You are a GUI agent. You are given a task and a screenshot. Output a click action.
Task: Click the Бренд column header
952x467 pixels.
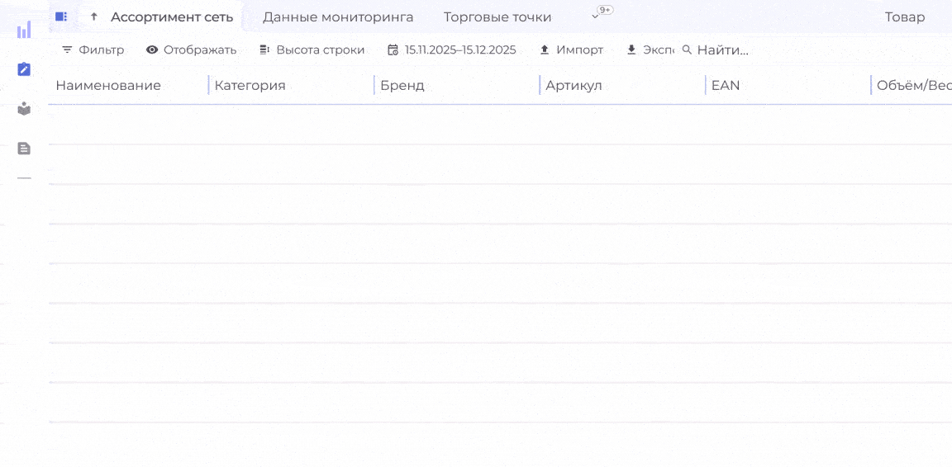(402, 85)
